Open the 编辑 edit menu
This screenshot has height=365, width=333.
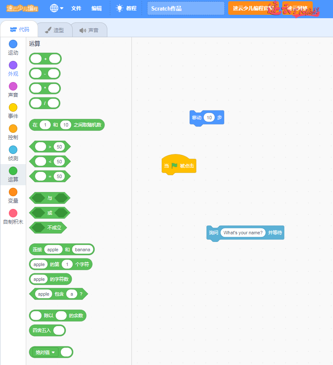96,8
